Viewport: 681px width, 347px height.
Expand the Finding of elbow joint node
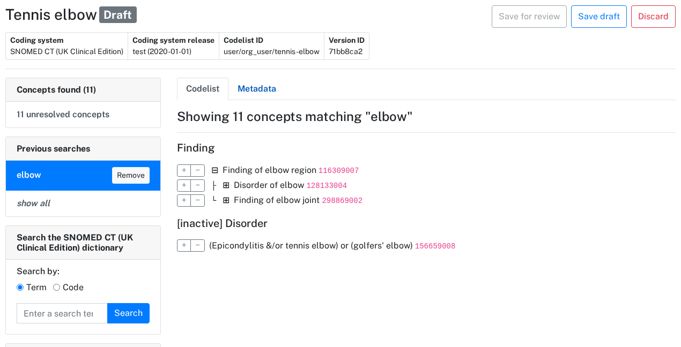[x=226, y=200]
